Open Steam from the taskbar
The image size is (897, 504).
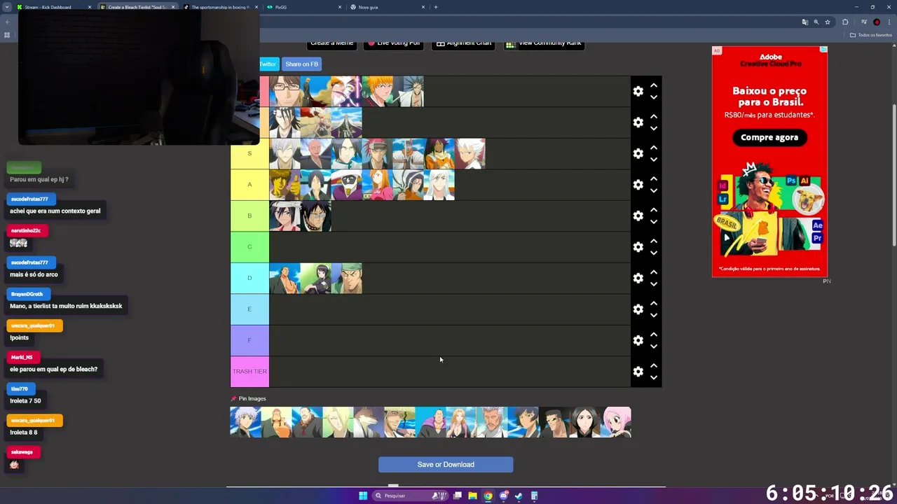point(519,496)
